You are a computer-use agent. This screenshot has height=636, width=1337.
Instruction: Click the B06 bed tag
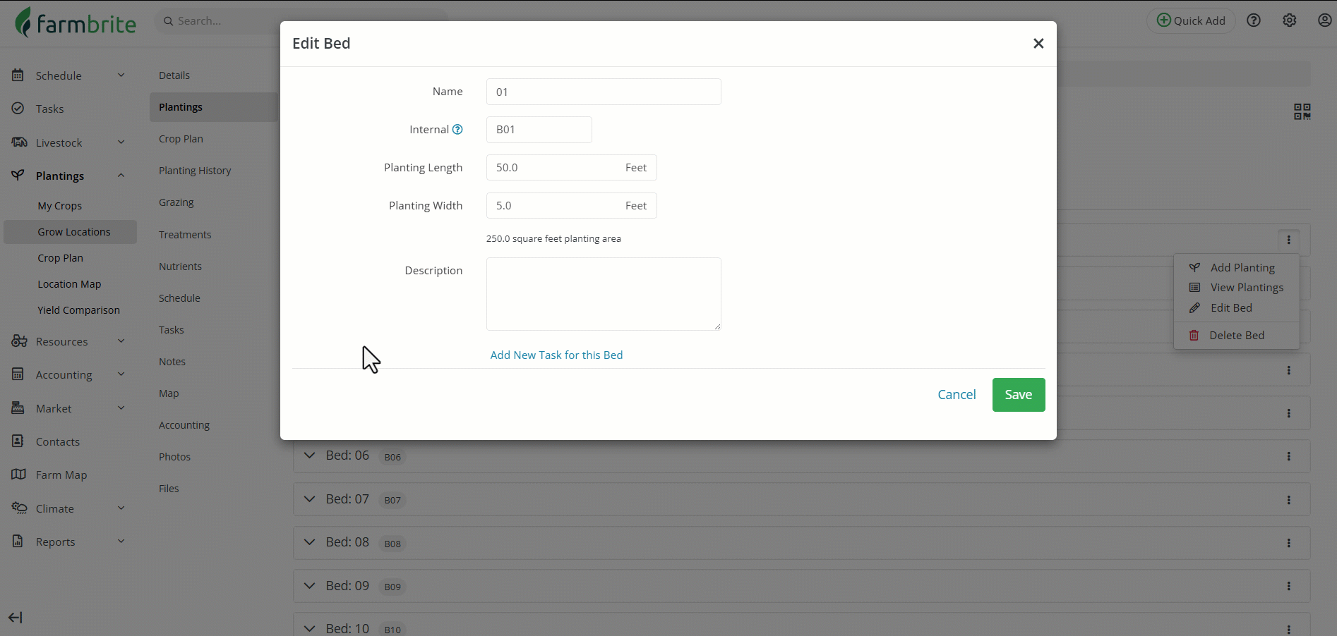[x=392, y=457]
